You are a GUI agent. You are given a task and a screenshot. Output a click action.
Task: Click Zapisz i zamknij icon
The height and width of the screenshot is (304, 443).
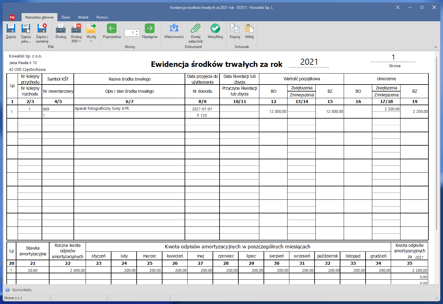click(x=42, y=29)
